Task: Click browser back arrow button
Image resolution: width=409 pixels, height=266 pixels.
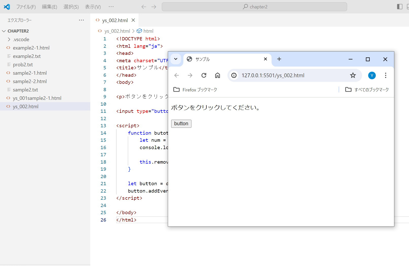Action: pyautogui.click(x=177, y=75)
